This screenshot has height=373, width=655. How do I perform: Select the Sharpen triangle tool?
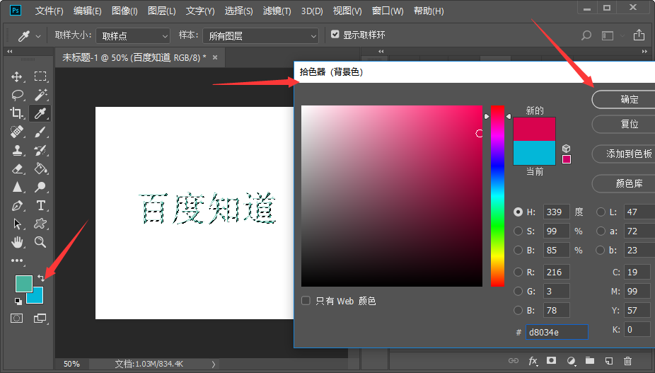[17, 187]
